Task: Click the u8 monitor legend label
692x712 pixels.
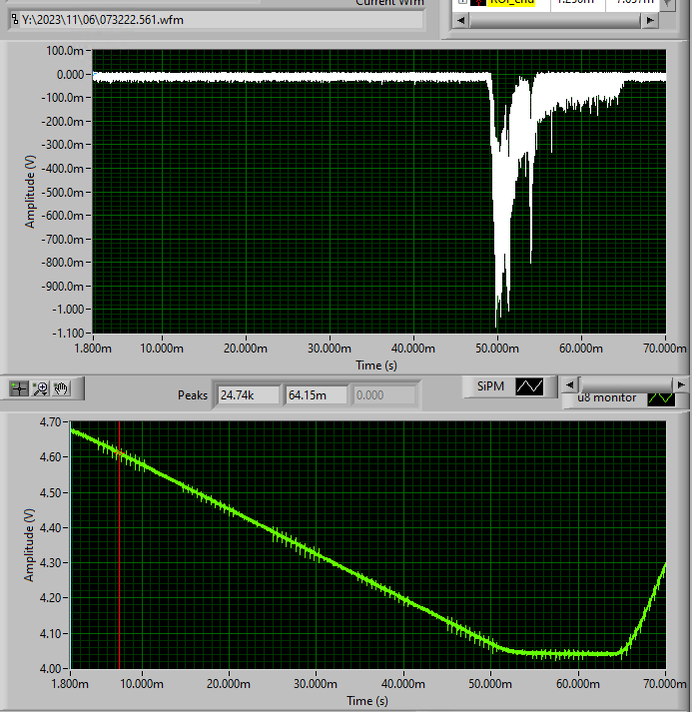Action: tap(607, 398)
